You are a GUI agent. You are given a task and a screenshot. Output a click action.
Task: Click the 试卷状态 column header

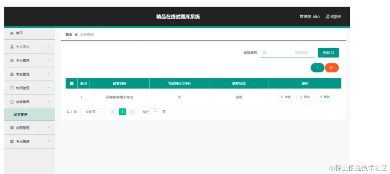click(239, 84)
